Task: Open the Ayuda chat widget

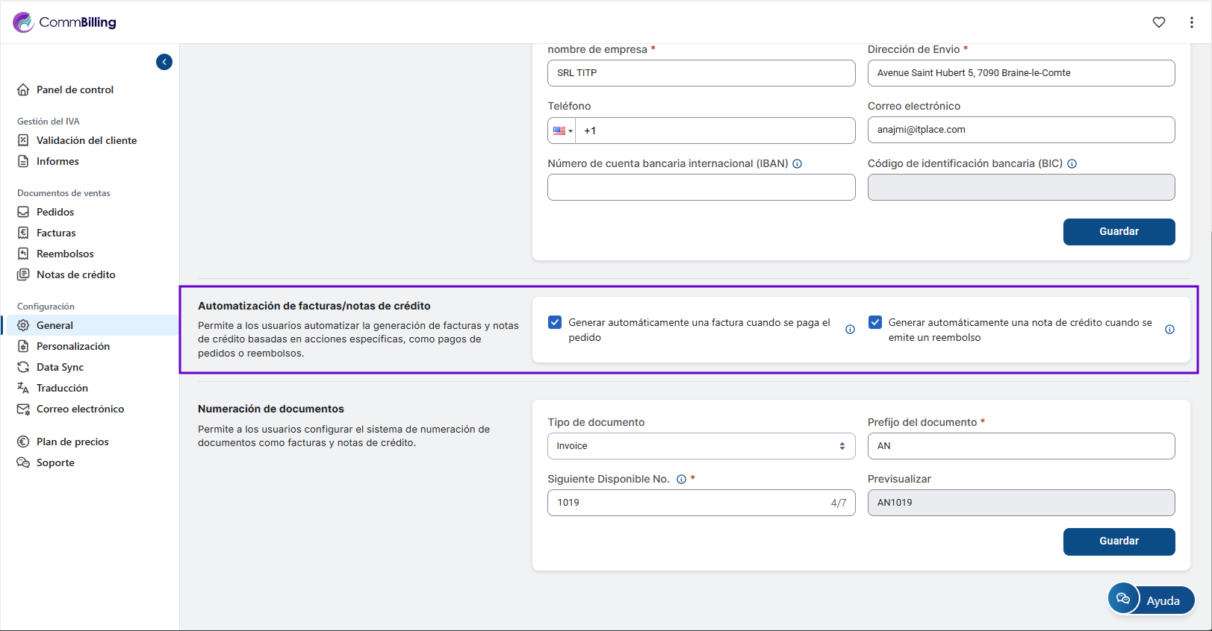Action: click(1151, 600)
